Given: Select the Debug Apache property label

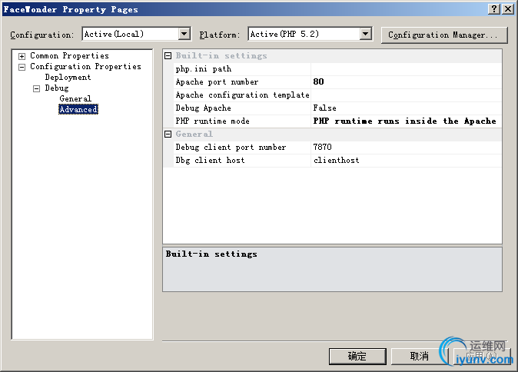Looking at the screenshot, I should coord(203,108).
